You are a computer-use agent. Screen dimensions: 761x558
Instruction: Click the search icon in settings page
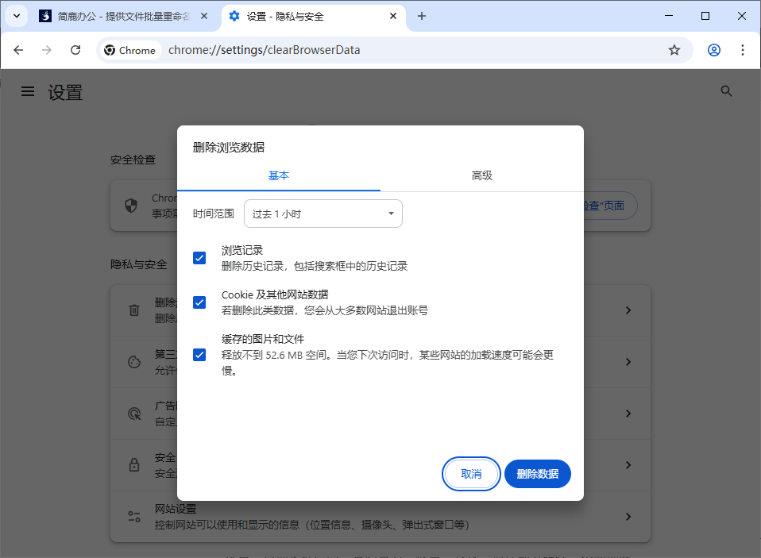click(726, 90)
